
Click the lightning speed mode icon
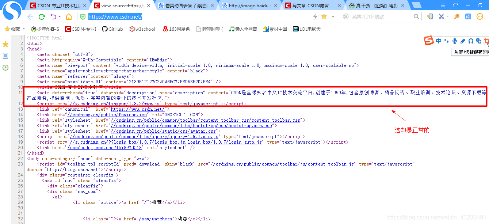pyautogui.click(x=315, y=17)
